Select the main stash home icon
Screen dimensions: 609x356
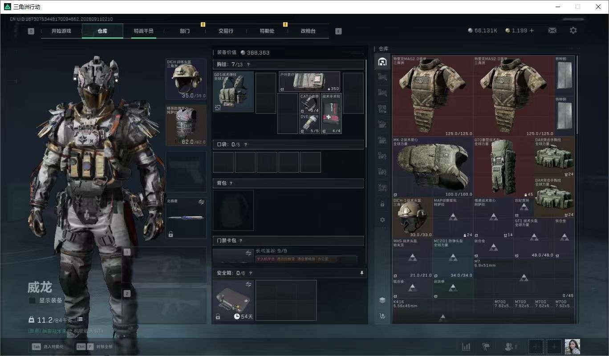click(x=382, y=62)
